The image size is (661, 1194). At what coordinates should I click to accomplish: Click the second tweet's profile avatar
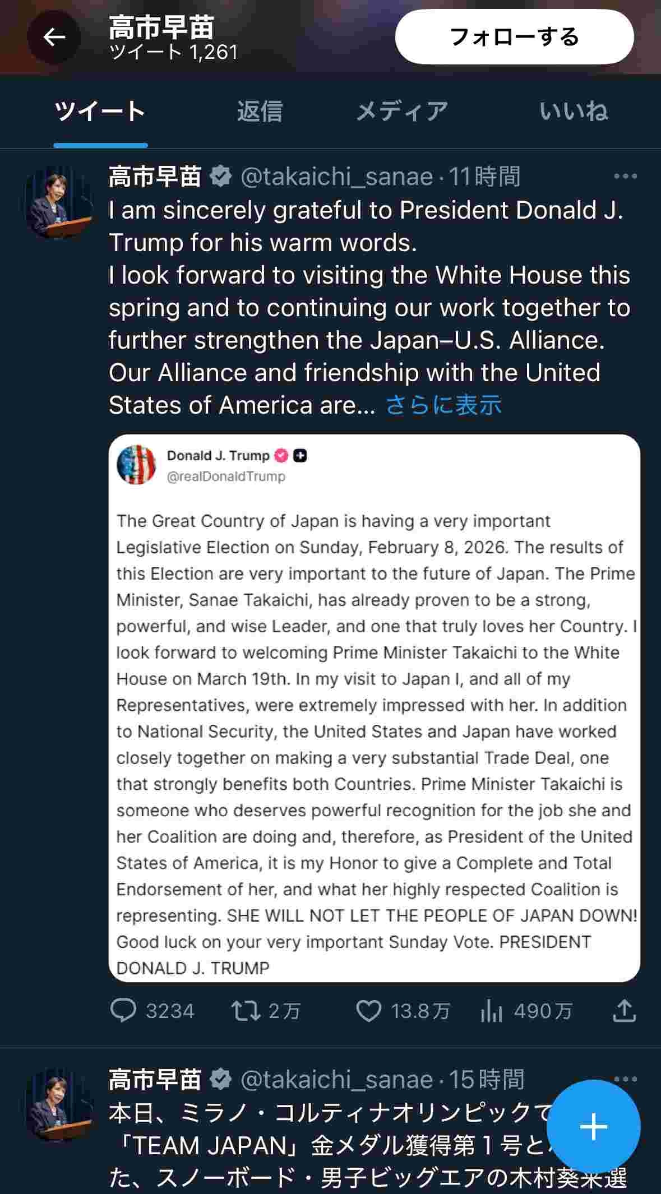click(58, 1105)
